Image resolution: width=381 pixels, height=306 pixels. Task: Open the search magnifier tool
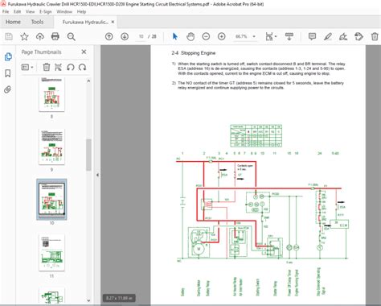click(x=71, y=36)
